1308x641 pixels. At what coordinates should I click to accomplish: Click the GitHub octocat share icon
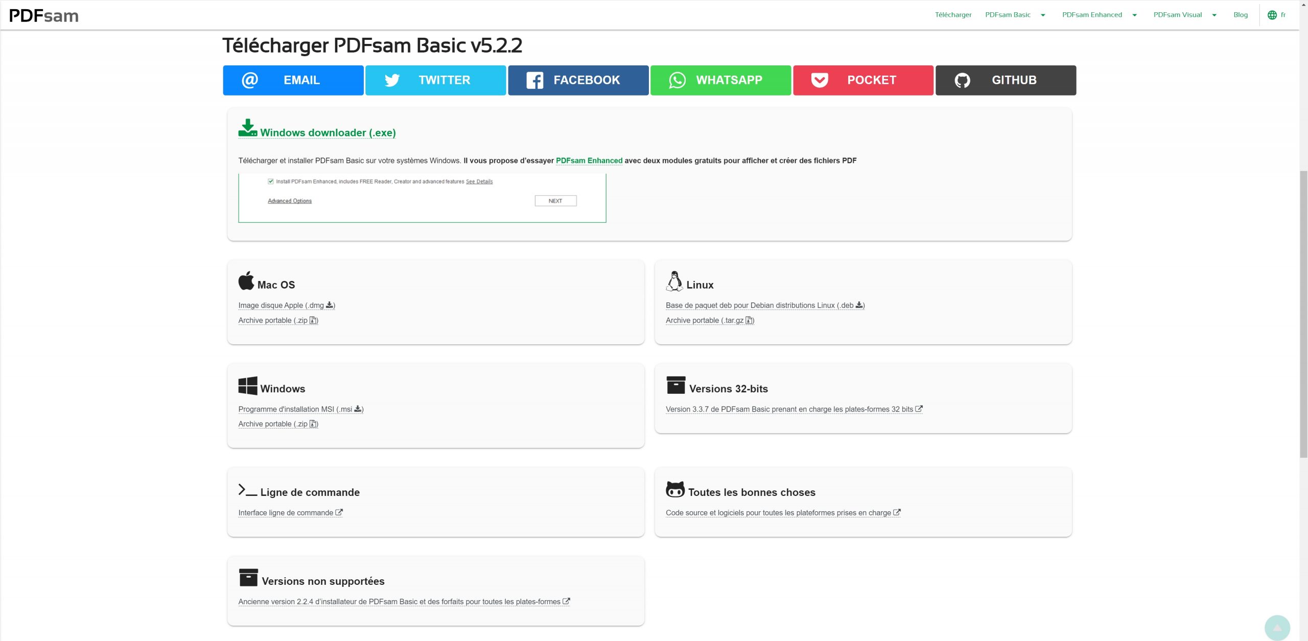click(962, 80)
